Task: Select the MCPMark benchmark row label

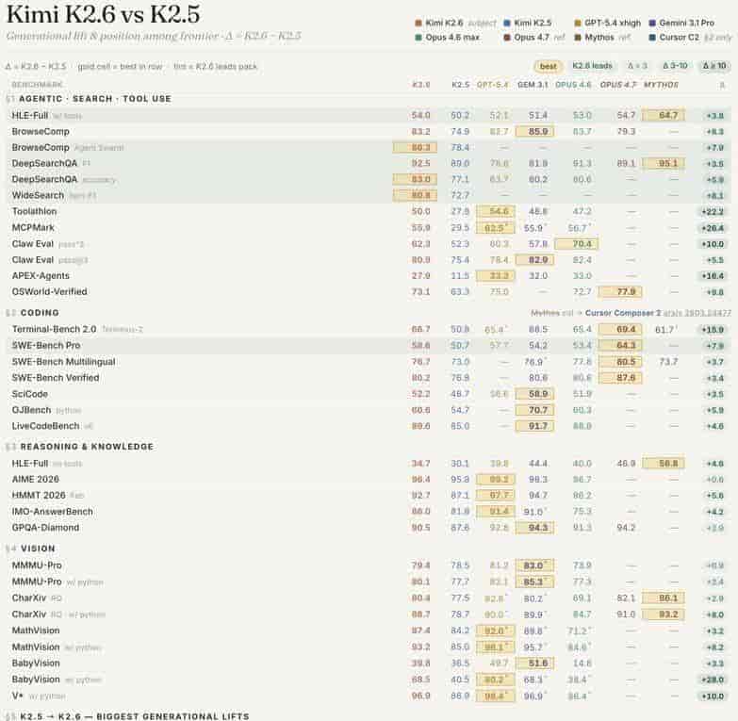Action: [33, 228]
